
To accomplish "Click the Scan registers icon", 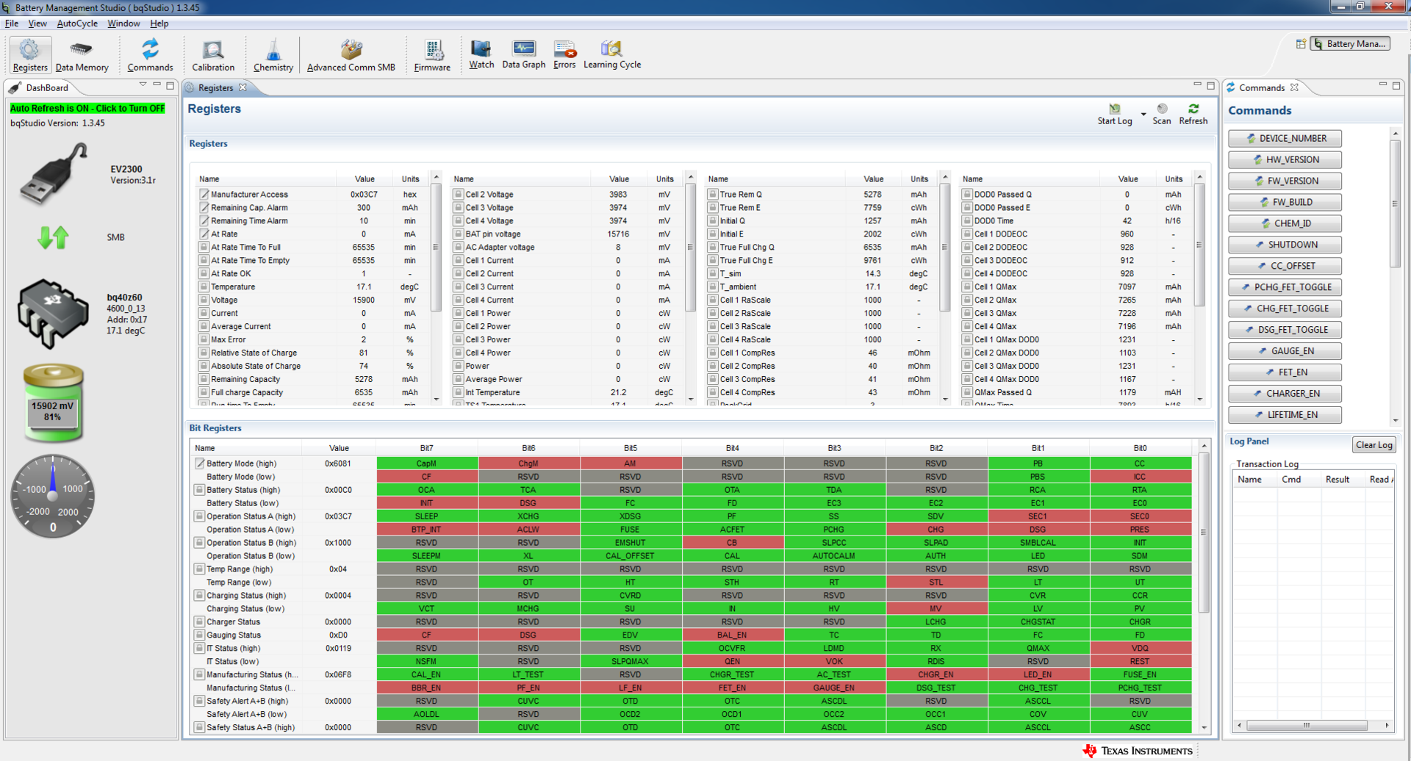I will pos(1162,114).
